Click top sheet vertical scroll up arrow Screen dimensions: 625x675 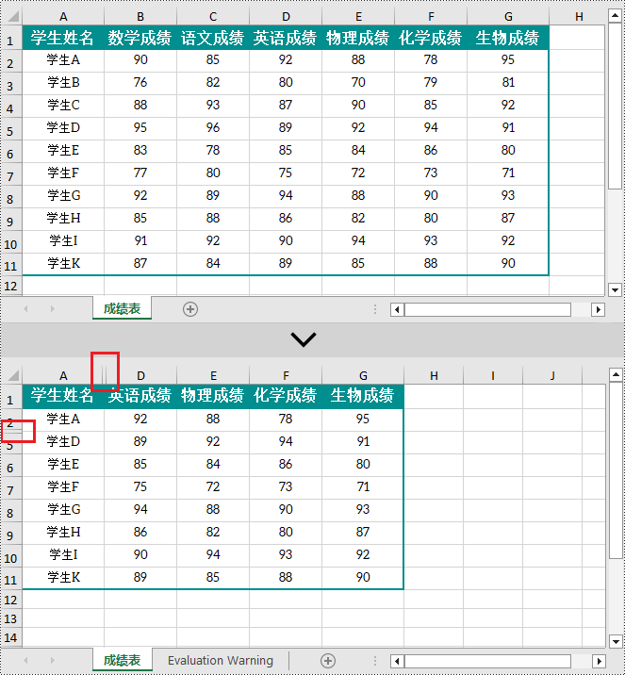(x=615, y=16)
